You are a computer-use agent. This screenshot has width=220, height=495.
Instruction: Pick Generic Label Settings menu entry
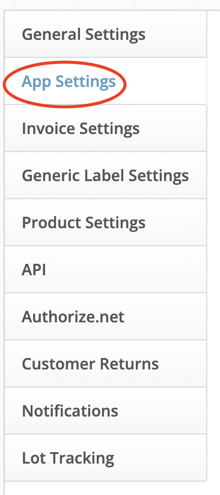tap(106, 175)
